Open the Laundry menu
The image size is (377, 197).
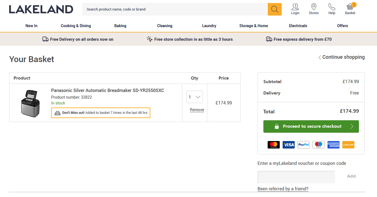coord(209,26)
